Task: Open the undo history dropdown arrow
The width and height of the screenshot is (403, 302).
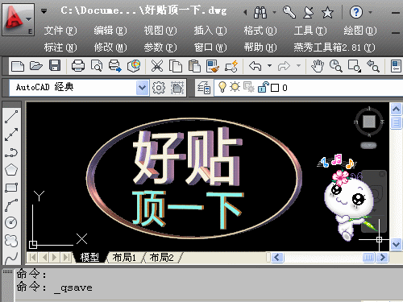Action: point(269,65)
